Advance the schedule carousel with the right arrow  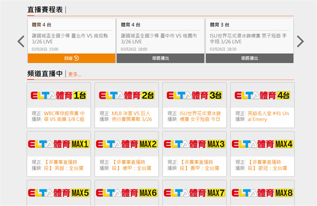click(300, 41)
